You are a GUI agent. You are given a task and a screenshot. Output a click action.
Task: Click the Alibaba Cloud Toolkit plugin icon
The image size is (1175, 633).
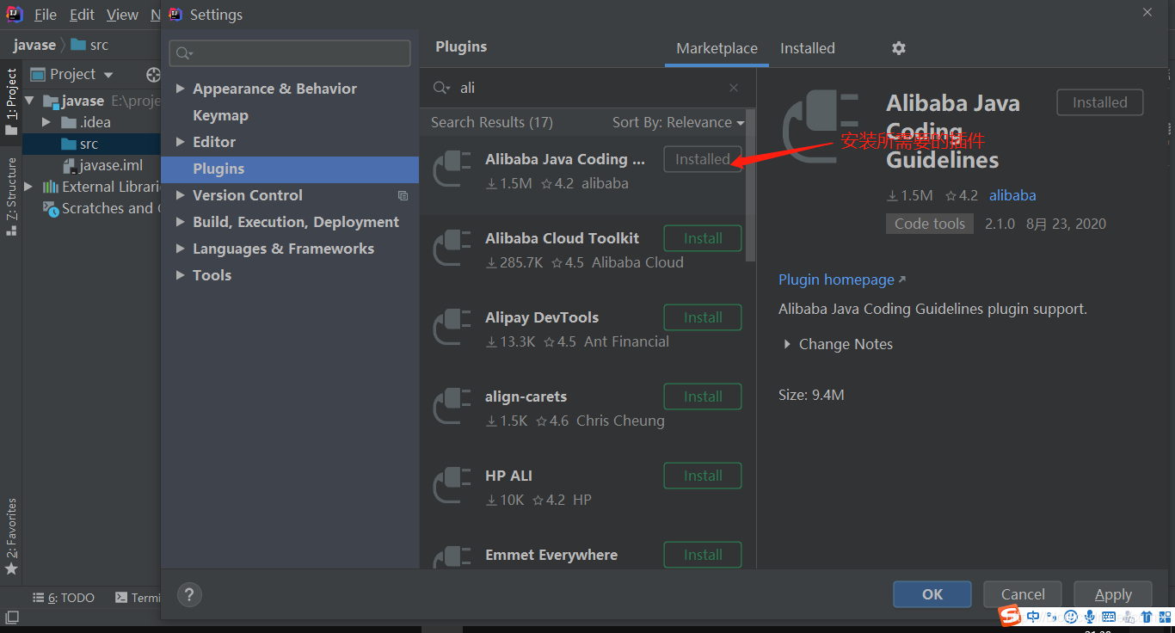point(452,249)
